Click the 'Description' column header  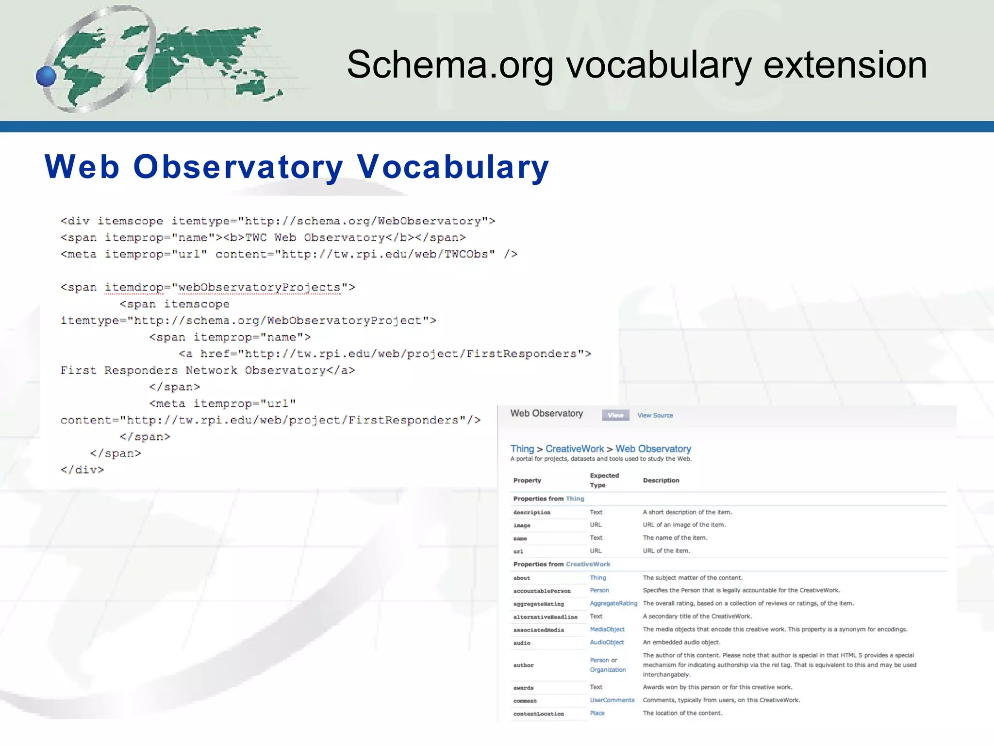tap(661, 480)
